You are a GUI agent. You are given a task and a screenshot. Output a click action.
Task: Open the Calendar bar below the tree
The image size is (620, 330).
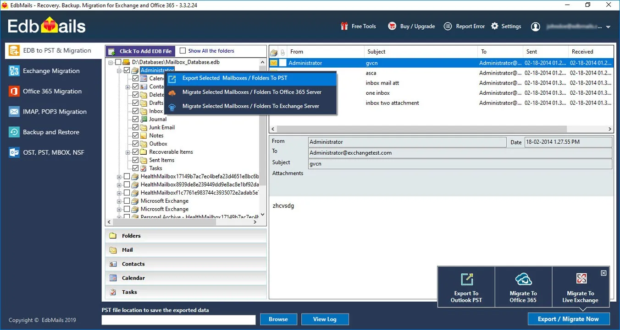tap(186, 278)
